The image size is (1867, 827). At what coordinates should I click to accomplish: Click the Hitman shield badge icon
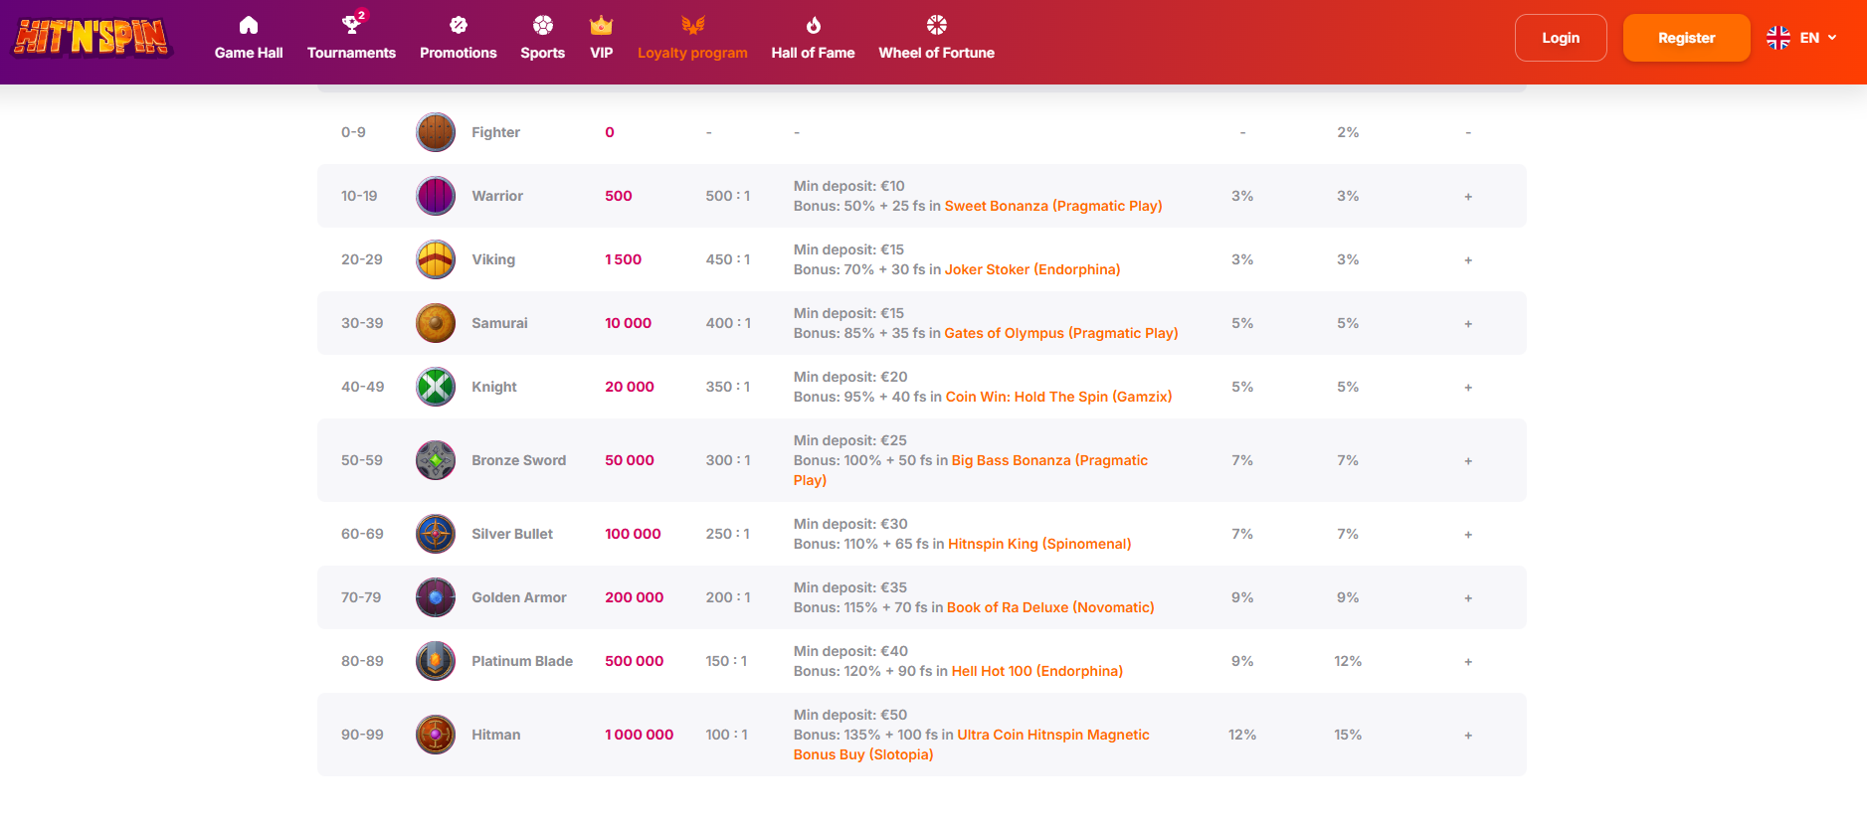436,735
